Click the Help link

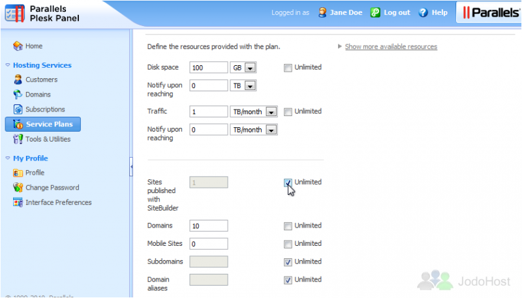[x=439, y=12]
